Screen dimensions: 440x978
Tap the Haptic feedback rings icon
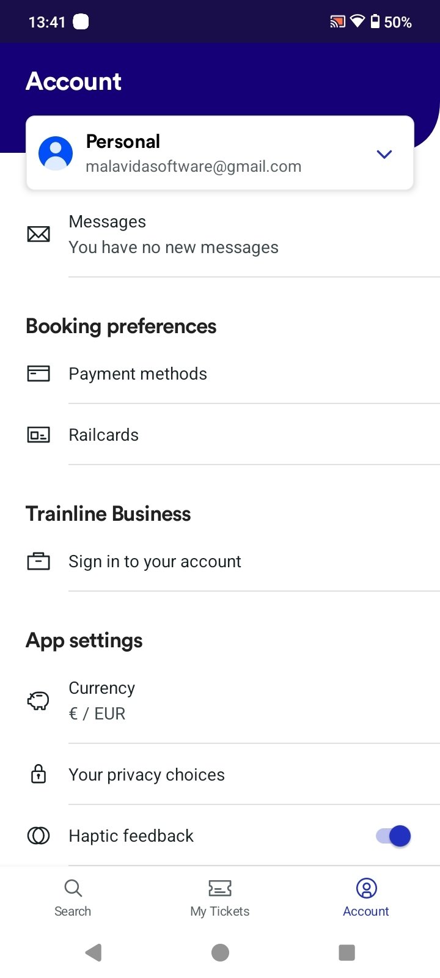(38, 836)
